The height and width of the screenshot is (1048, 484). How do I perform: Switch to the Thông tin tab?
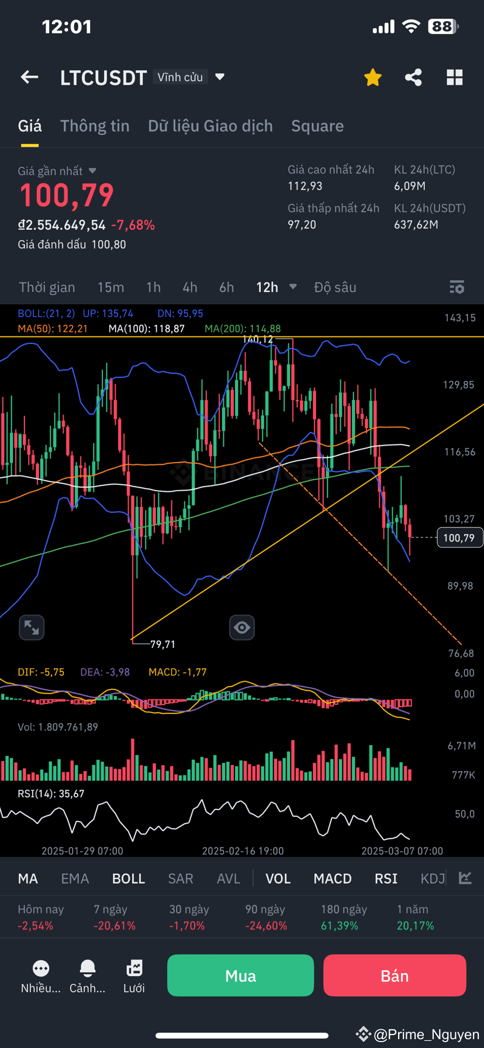(95, 126)
